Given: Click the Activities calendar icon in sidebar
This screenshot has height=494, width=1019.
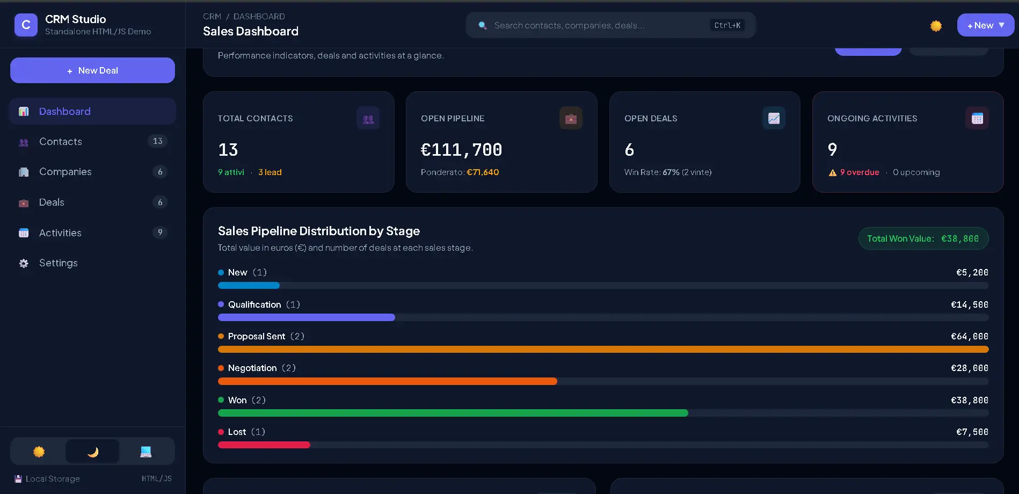Looking at the screenshot, I should click(x=24, y=233).
